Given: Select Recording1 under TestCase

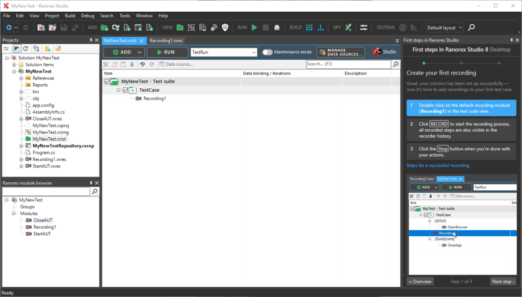Looking at the screenshot, I should pos(154,98).
